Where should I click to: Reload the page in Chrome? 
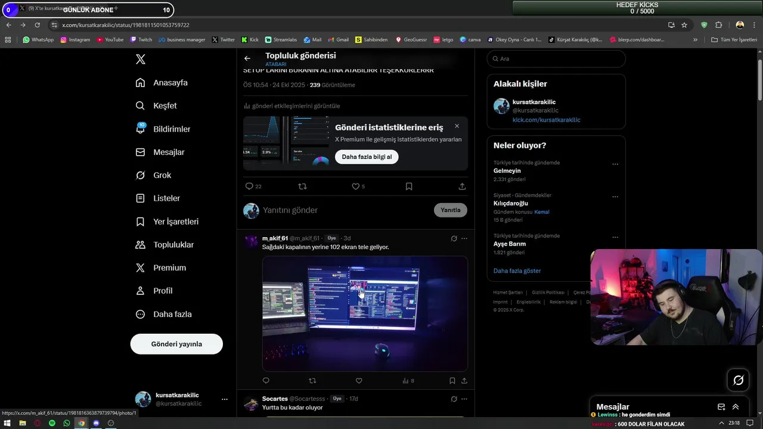pyautogui.click(x=37, y=25)
